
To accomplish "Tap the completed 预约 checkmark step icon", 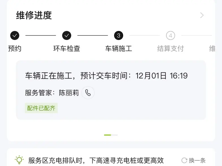I will pyautogui.click(x=15, y=35).
